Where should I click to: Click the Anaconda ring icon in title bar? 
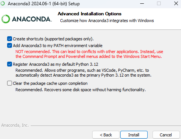point(3,3)
